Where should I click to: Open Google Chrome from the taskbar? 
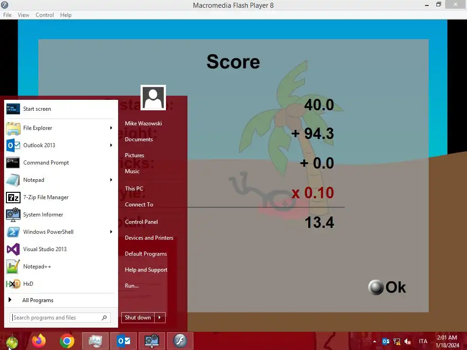[x=67, y=341]
